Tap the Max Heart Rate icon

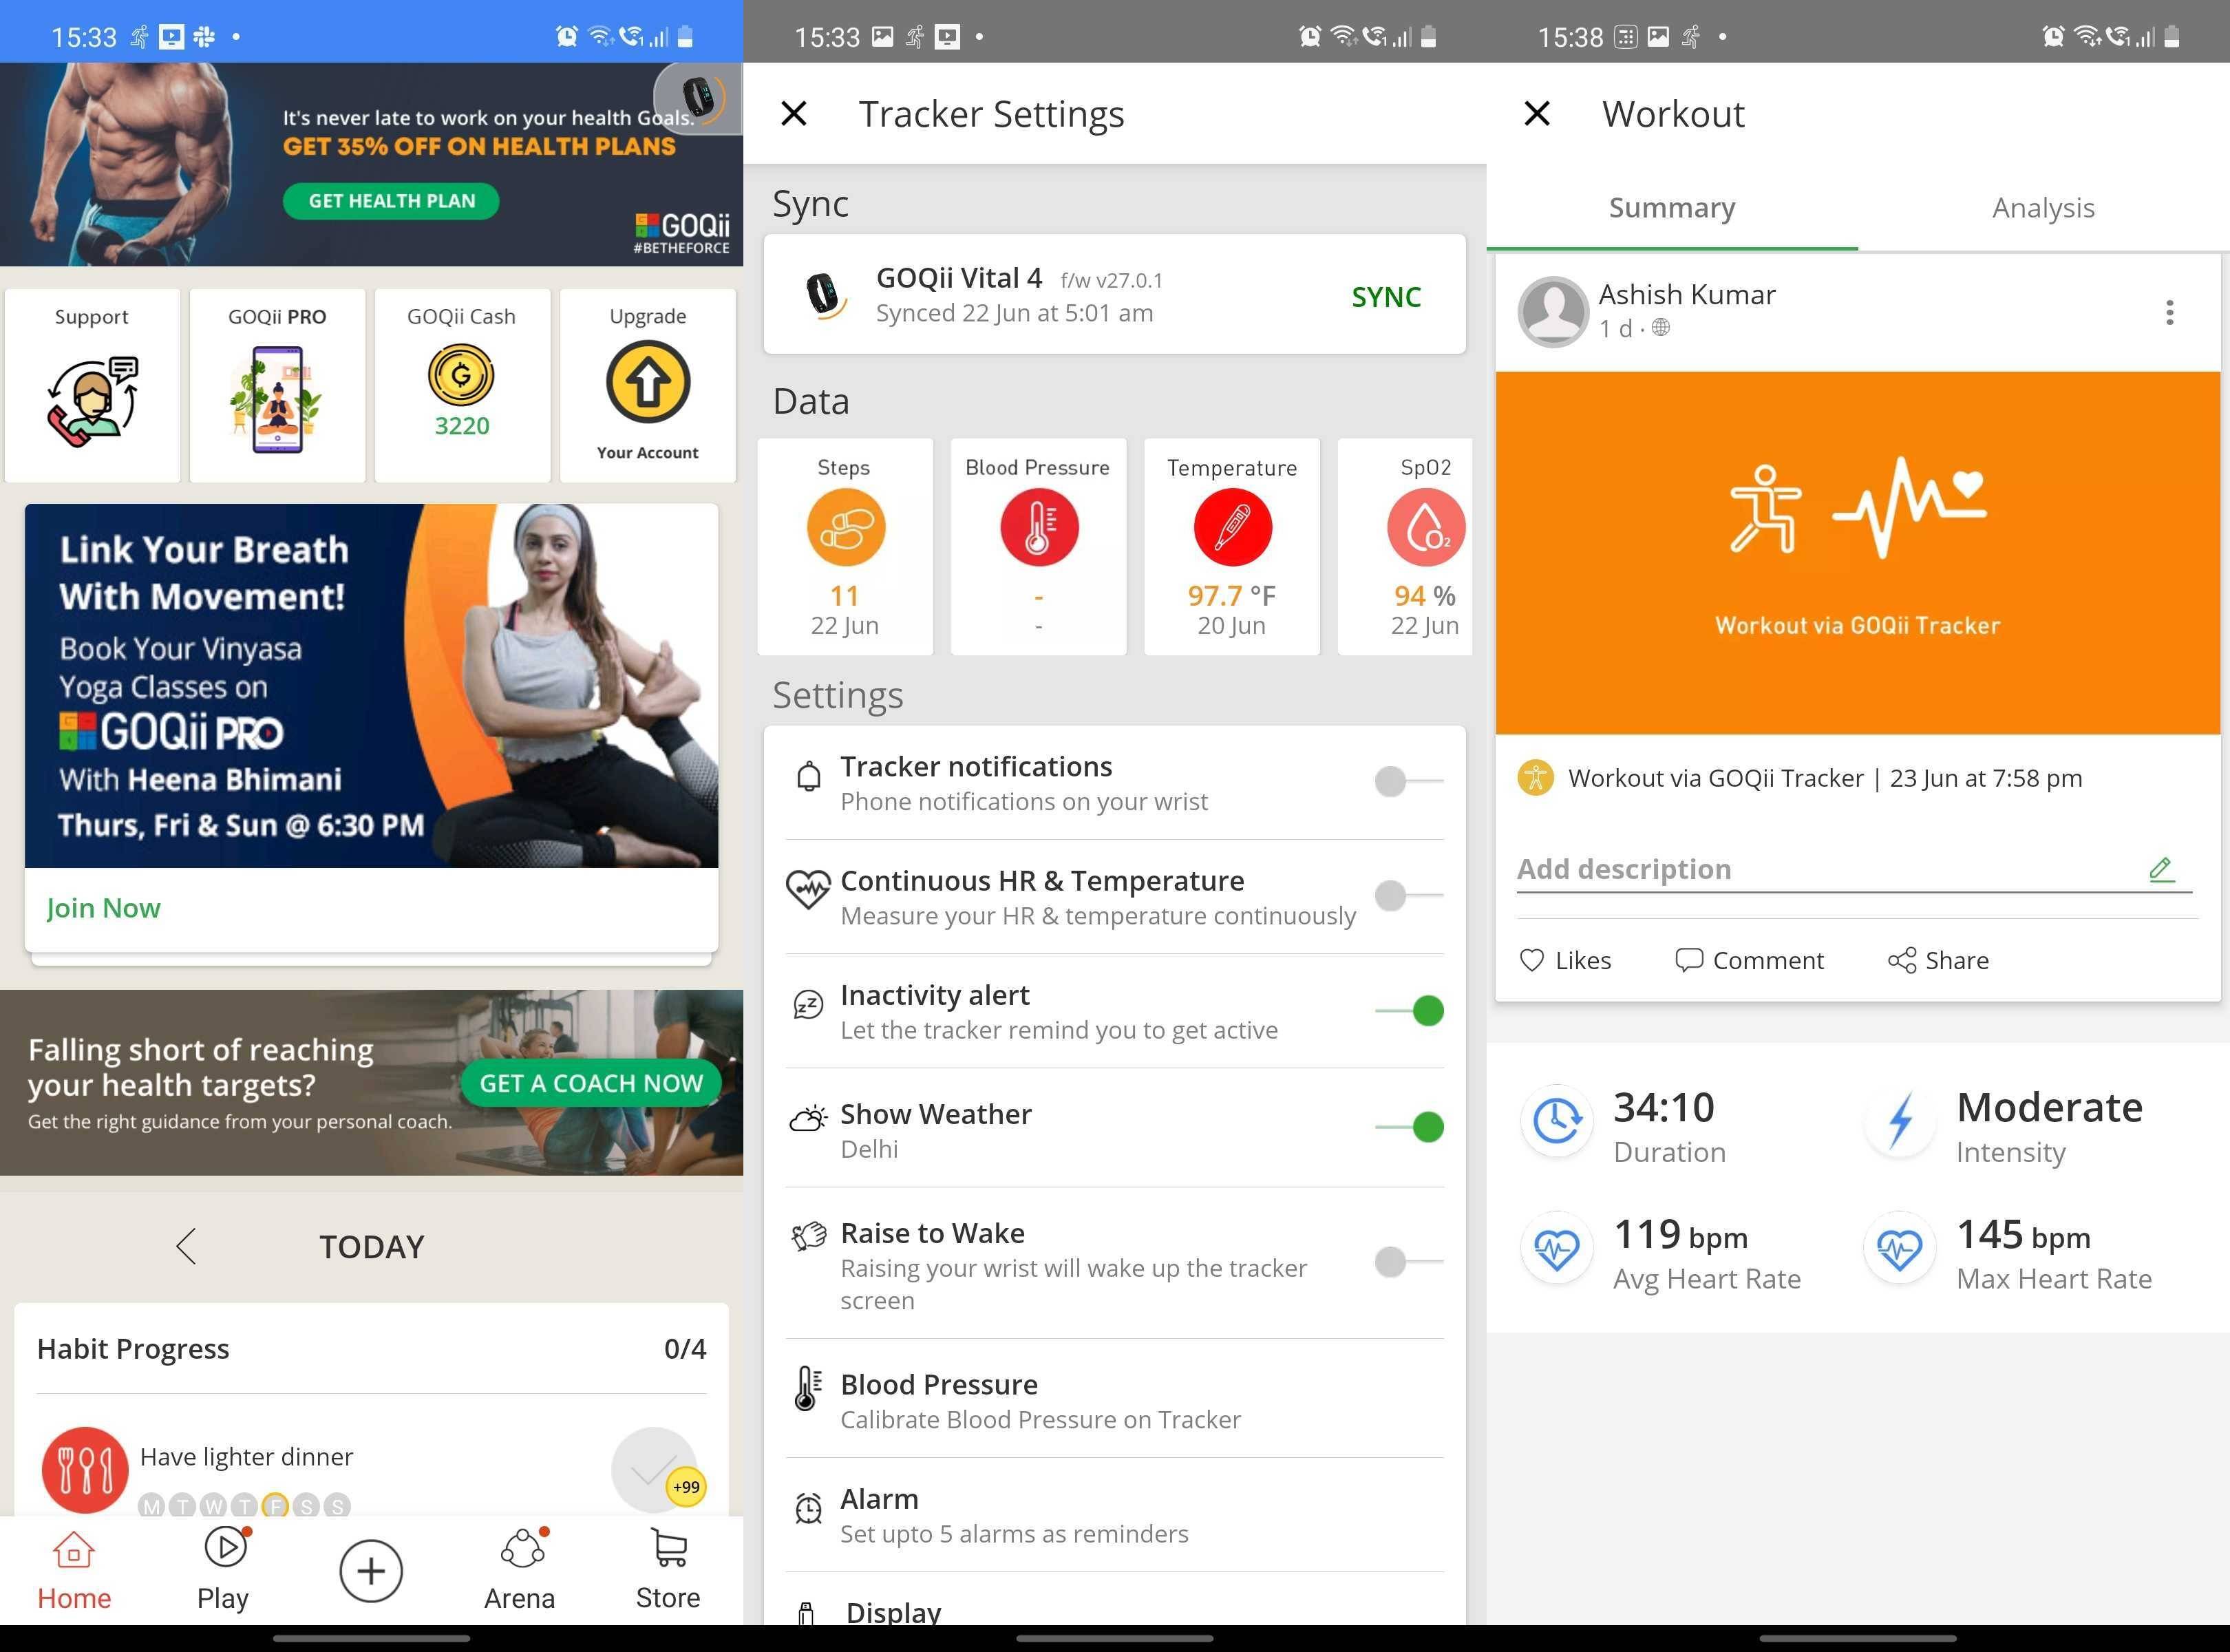pos(1899,1248)
